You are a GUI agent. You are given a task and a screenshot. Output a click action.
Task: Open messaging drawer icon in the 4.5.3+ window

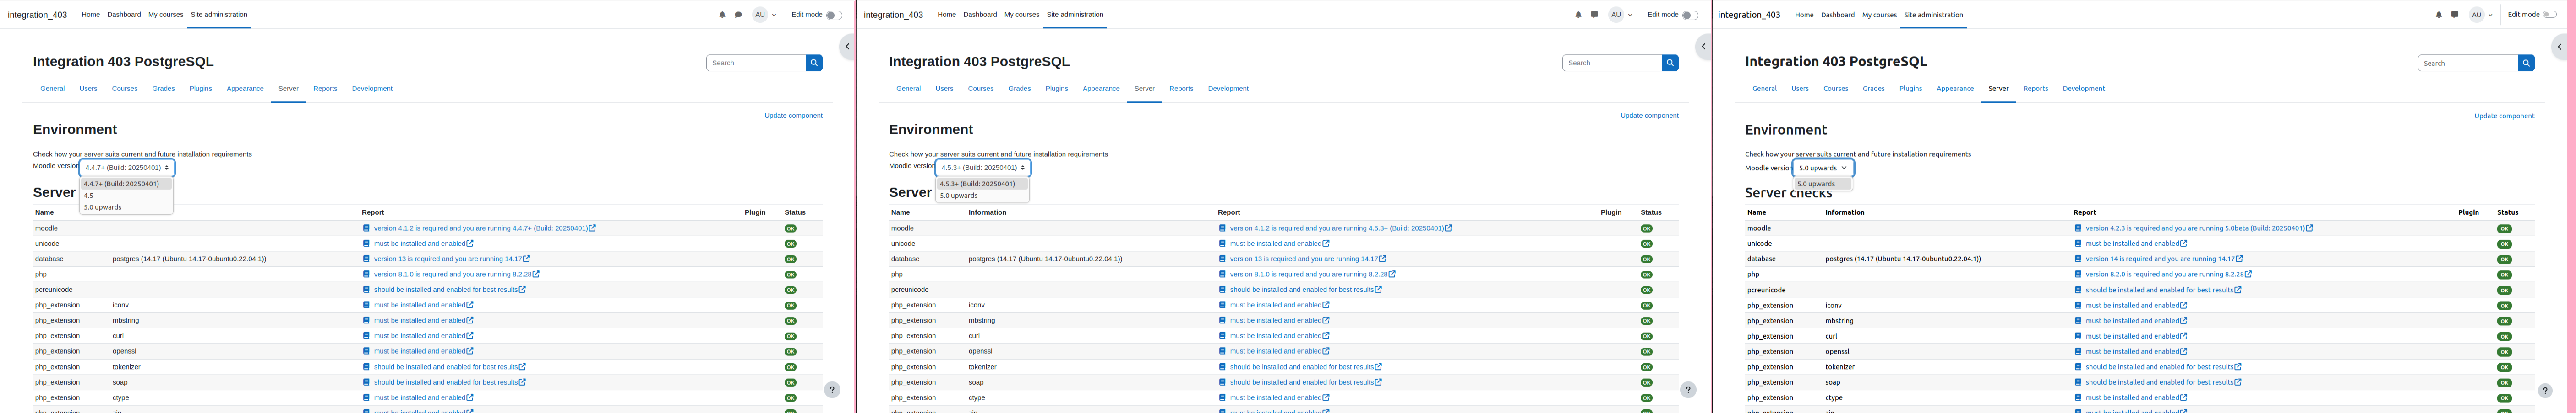pyautogui.click(x=1594, y=15)
